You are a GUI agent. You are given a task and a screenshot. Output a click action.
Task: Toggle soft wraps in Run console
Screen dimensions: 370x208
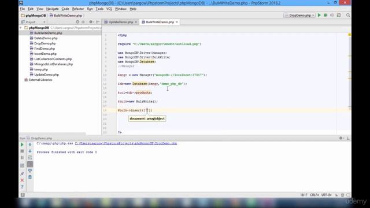(x=30, y=158)
